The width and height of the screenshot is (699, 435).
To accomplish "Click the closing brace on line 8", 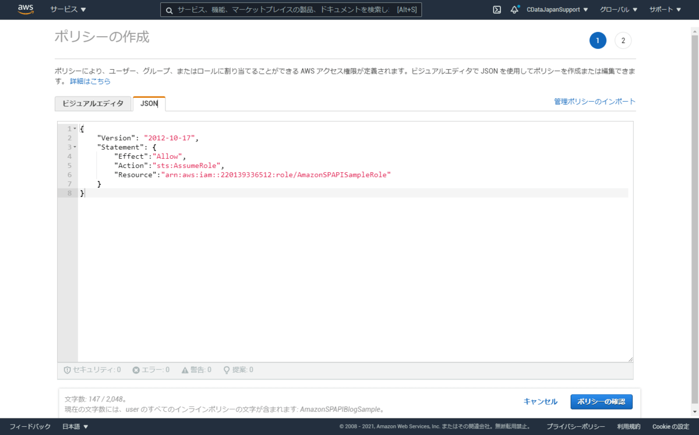I will (x=82, y=193).
